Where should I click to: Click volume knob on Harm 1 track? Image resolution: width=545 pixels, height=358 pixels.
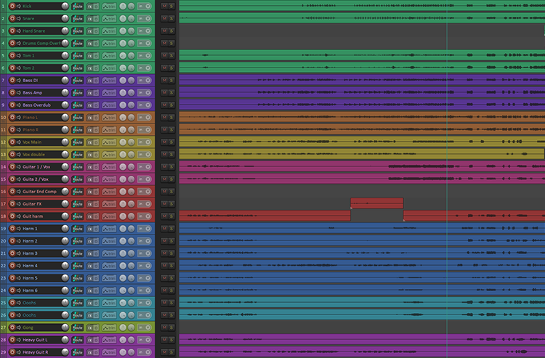pyautogui.click(x=65, y=228)
